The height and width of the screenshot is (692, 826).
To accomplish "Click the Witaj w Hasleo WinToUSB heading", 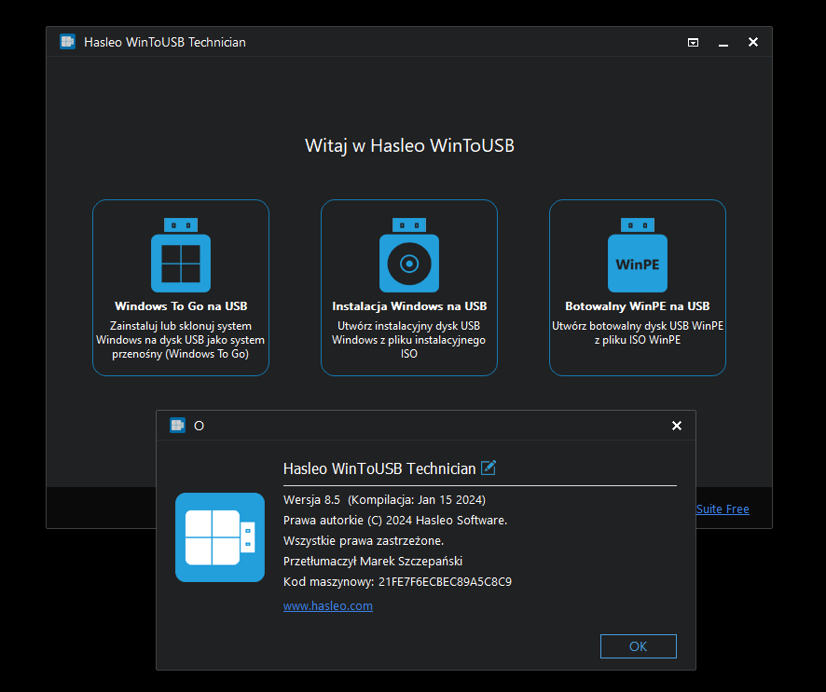I will pos(409,146).
